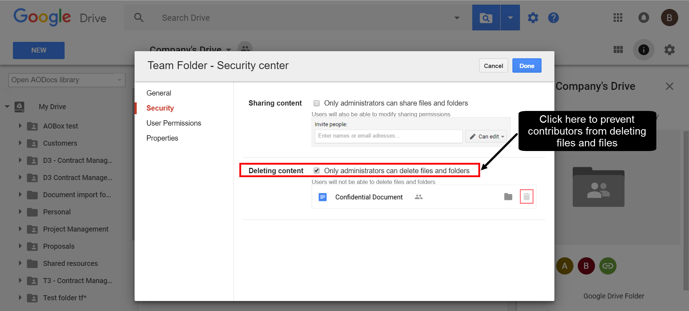This screenshot has height=311, width=689.
Task: Close the Company's Drive details panel
Action: pos(670,86)
